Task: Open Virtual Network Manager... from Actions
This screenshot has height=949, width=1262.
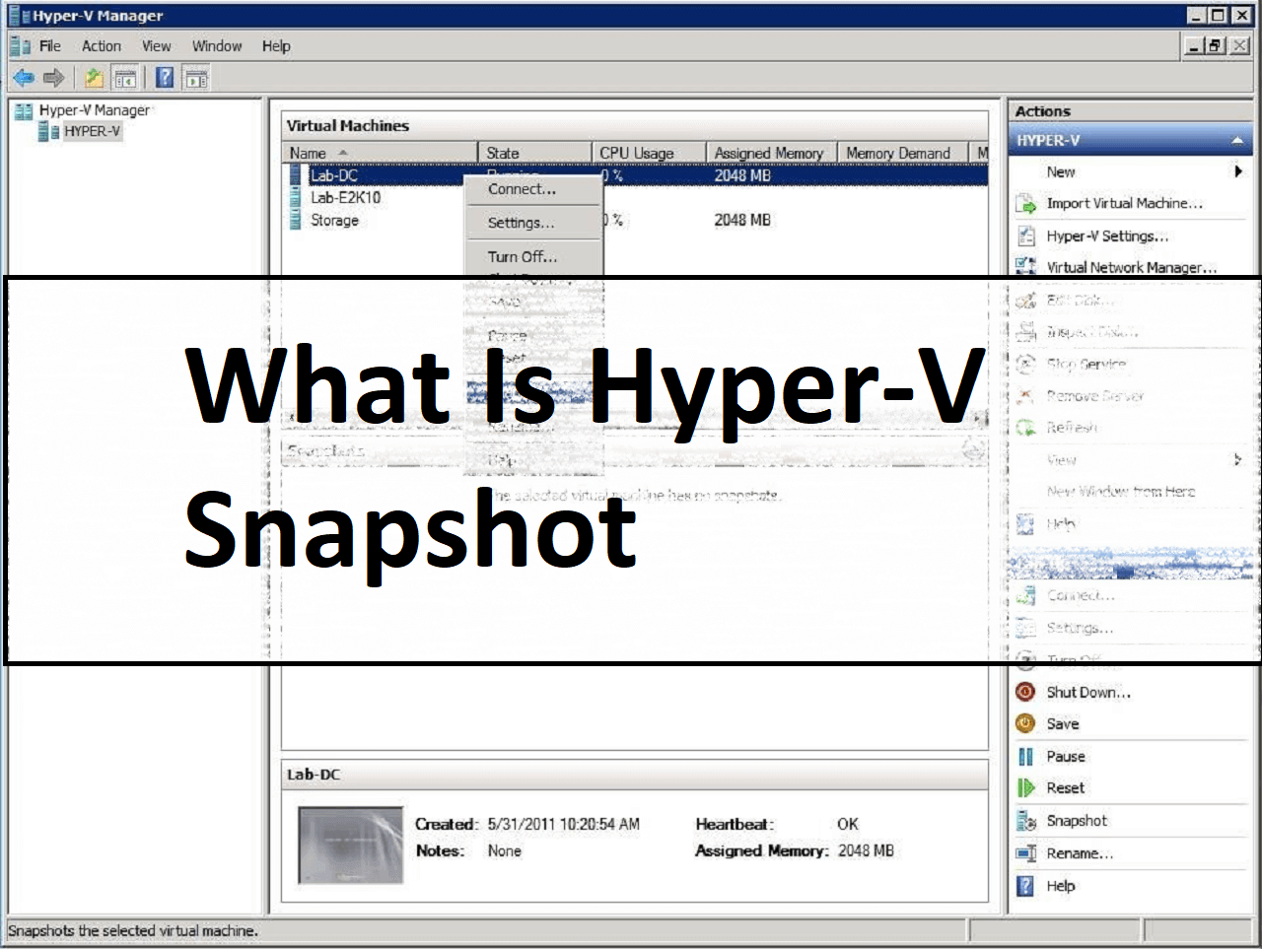Action: pyautogui.click(x=1131, y=267)
